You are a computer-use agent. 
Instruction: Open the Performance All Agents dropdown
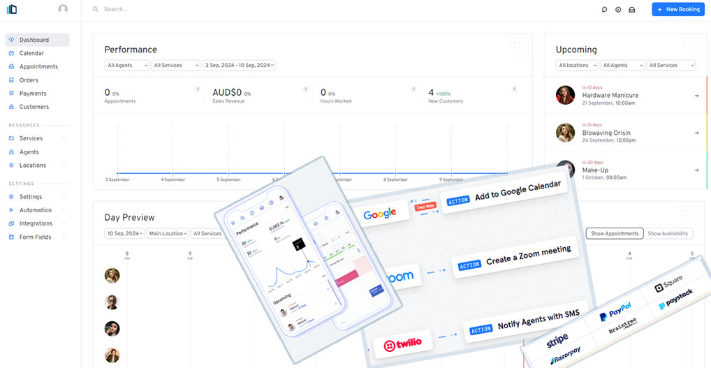tap(126, 65)
